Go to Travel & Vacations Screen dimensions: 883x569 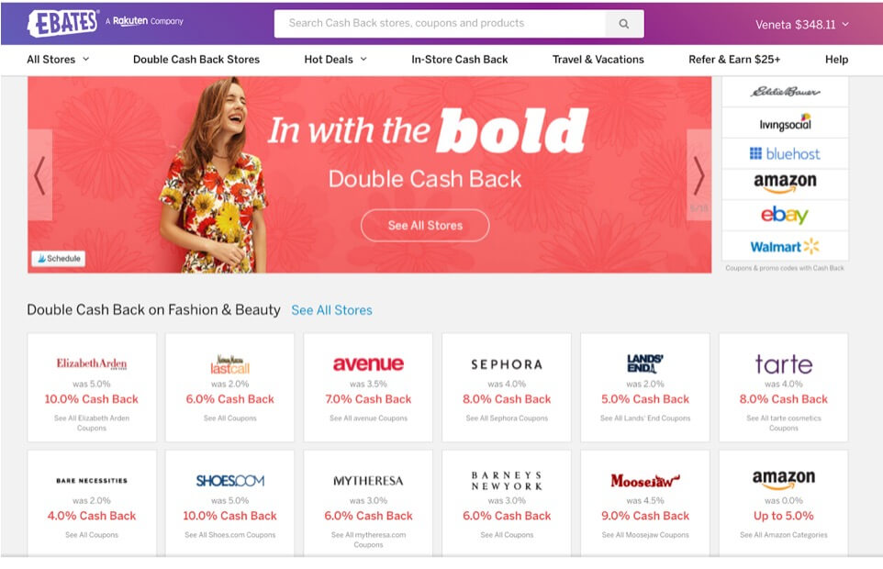click(x=598, y=59)
